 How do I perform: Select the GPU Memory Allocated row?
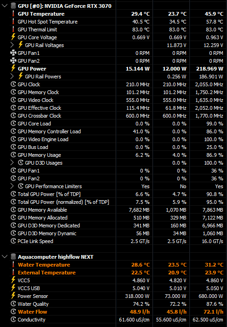118,218
